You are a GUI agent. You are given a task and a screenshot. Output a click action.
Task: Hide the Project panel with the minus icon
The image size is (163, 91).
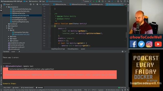40,5
